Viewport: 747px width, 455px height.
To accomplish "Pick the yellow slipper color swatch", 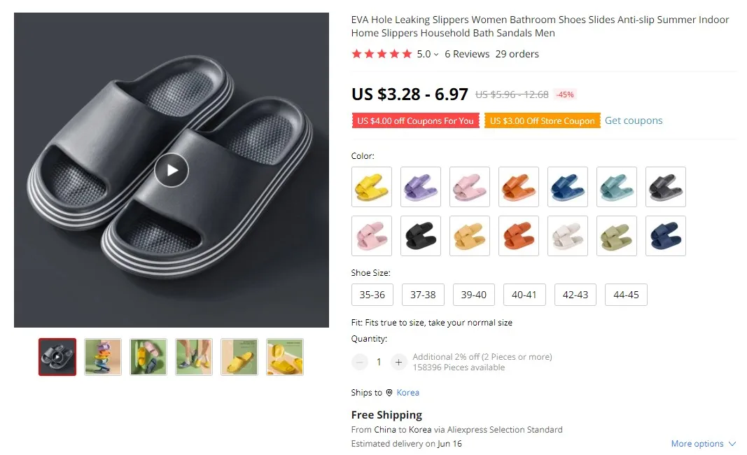I will 372,187.
